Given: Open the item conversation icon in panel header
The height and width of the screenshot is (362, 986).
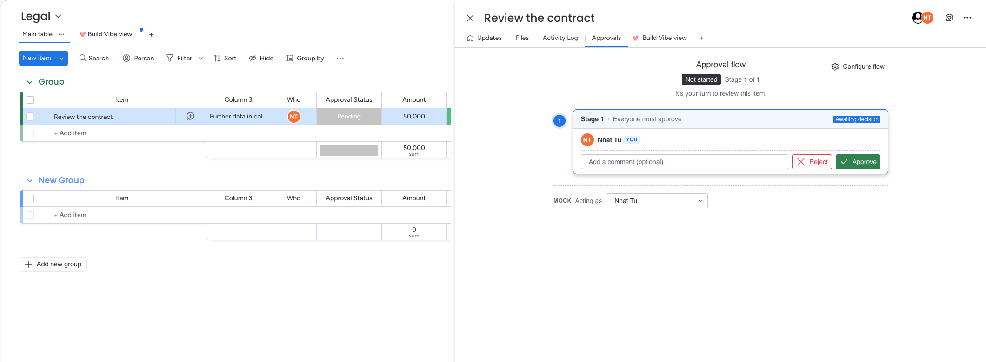Looking at the screenshot, I should [x=949, y=18].
